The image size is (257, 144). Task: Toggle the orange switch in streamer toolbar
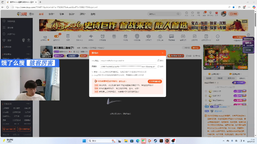pos(57,37)
